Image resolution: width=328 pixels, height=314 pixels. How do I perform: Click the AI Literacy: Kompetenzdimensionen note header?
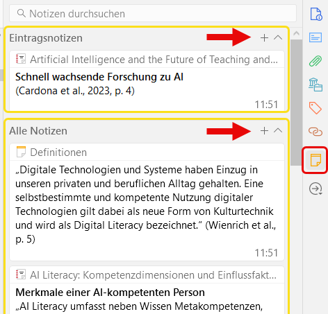[x=147, y=275]
